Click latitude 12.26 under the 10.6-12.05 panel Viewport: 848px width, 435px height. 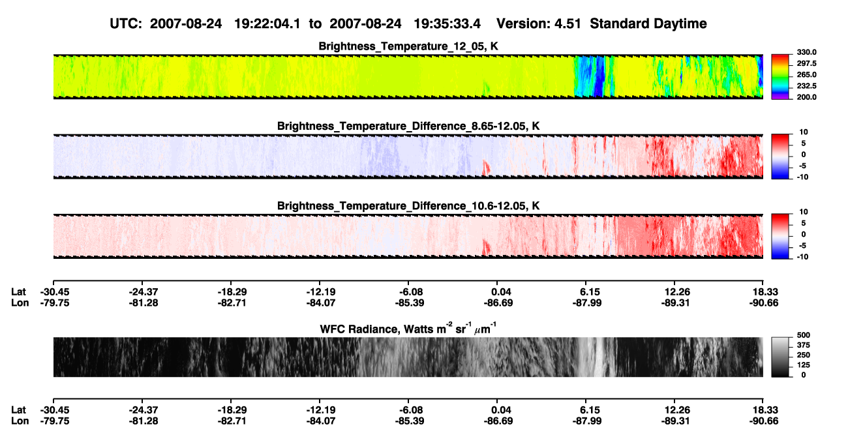(x=676, y=292)
